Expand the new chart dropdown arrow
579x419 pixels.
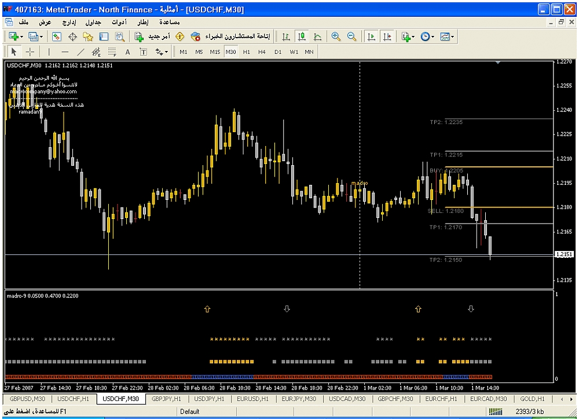click(22, 37)
